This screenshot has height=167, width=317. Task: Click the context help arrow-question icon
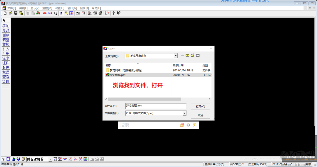click(119, 13)
